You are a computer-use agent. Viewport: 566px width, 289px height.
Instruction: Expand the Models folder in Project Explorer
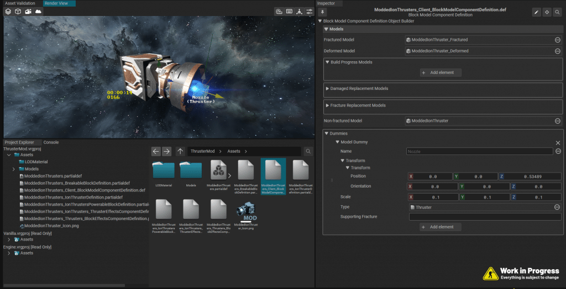click(13, 169)
